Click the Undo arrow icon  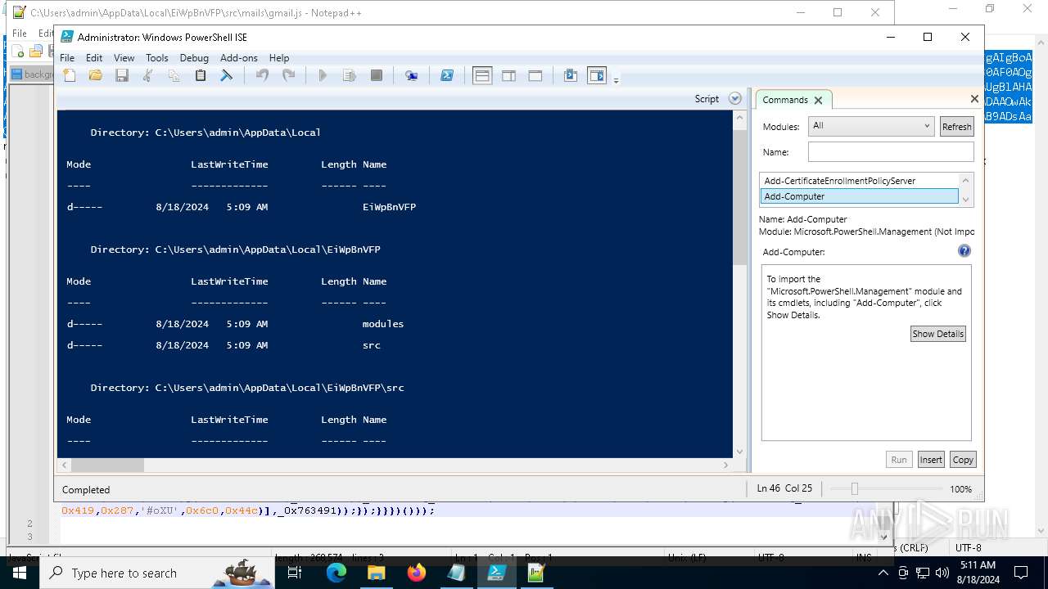[262, 76]
